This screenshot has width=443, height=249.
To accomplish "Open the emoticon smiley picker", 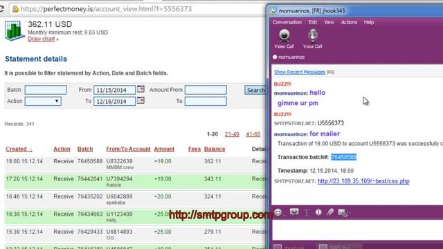I will click(x=278, y=212).
